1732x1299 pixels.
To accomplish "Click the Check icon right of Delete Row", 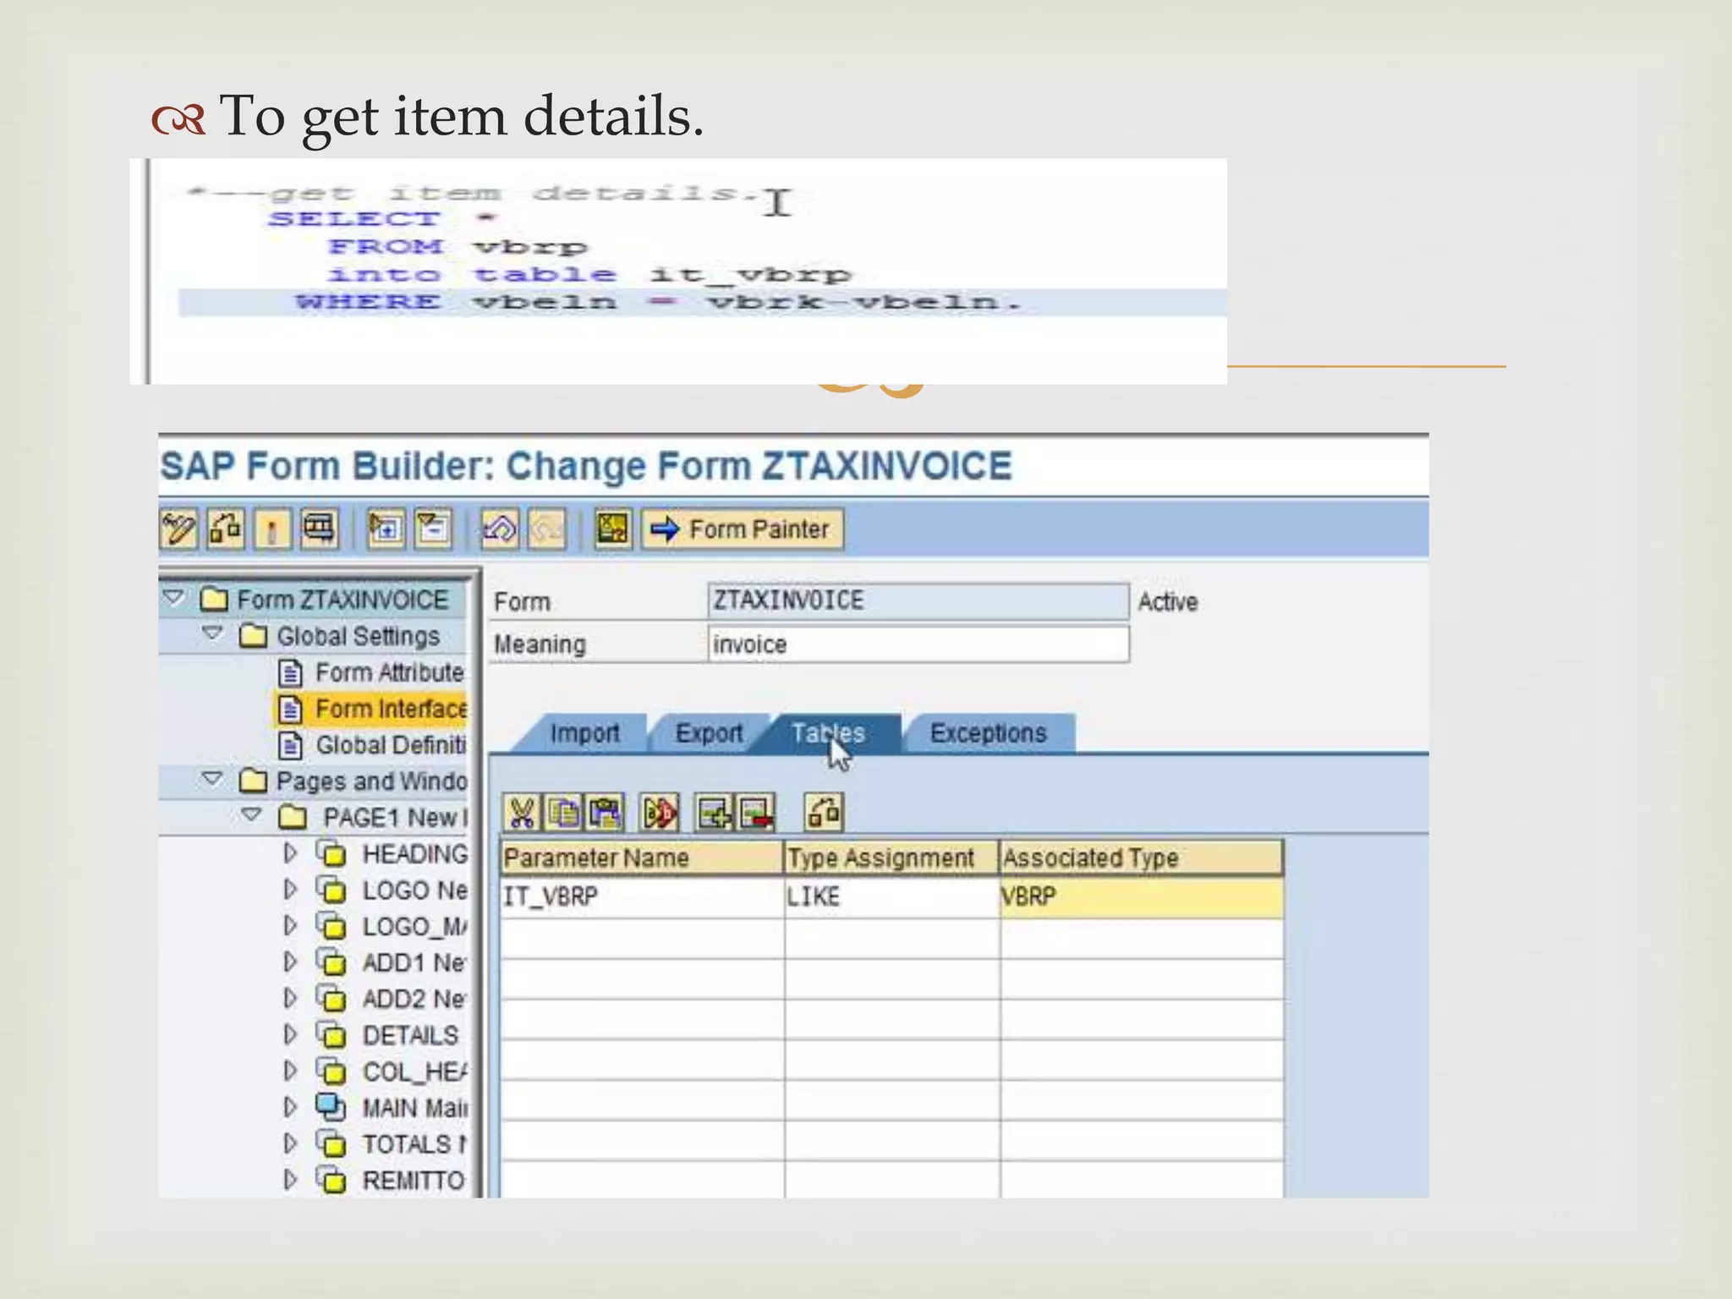I will coord(824,814).
